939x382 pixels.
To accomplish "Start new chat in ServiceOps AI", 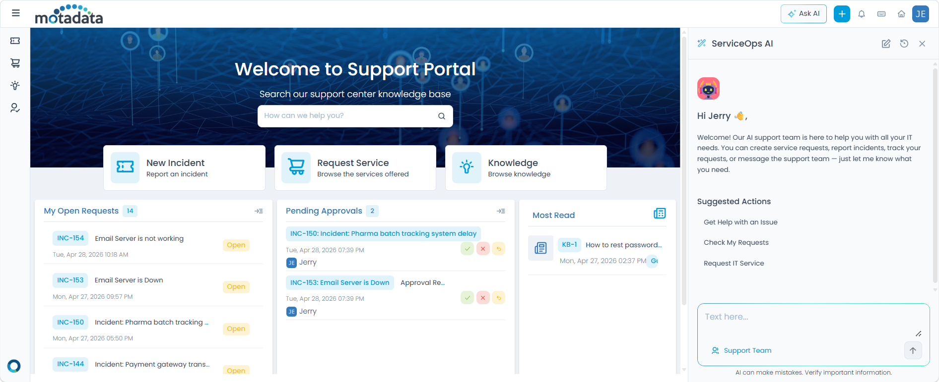I will click(886, 44).
